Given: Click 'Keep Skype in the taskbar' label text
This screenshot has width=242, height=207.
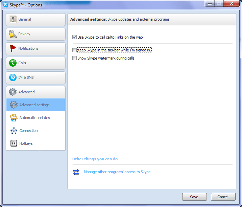Looking at the screenshot, I should [114, 50].
